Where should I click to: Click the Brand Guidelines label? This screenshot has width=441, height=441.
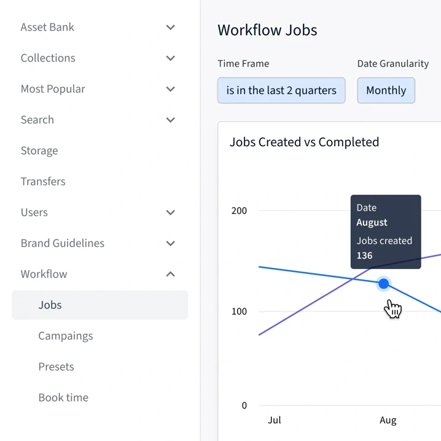pyautogui.click(x=63, y=243)
